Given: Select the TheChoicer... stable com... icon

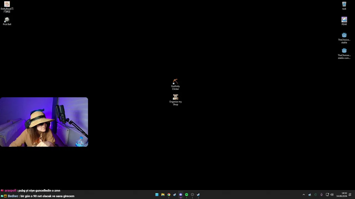Looking at the screenshot, I should (344, 54).
